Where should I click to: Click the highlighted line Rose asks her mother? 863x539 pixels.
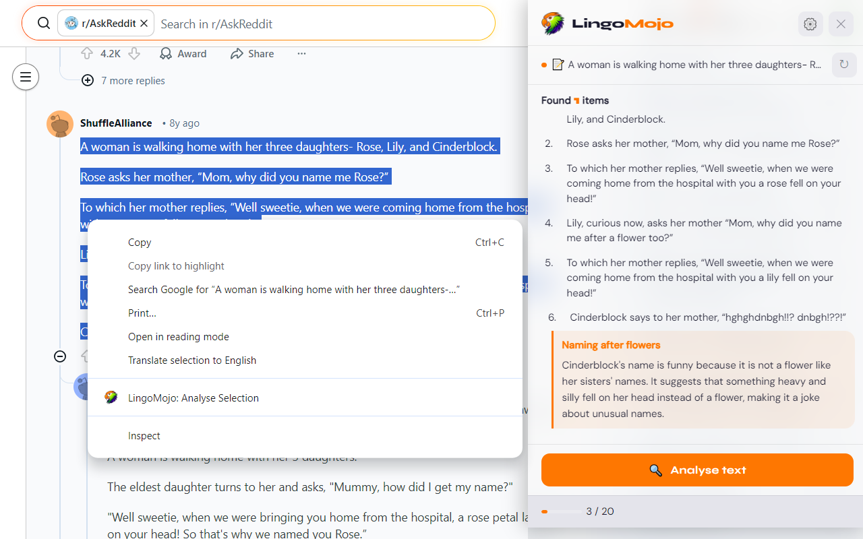point(235,177)
